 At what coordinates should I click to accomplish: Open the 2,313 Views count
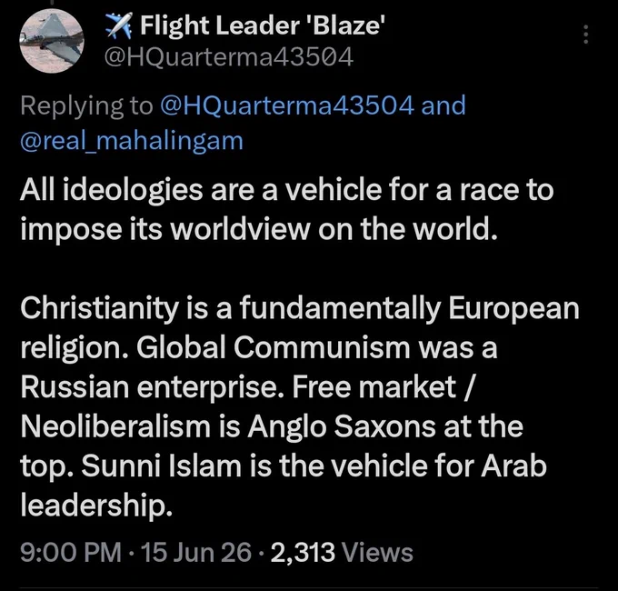(x=342, y=553)
